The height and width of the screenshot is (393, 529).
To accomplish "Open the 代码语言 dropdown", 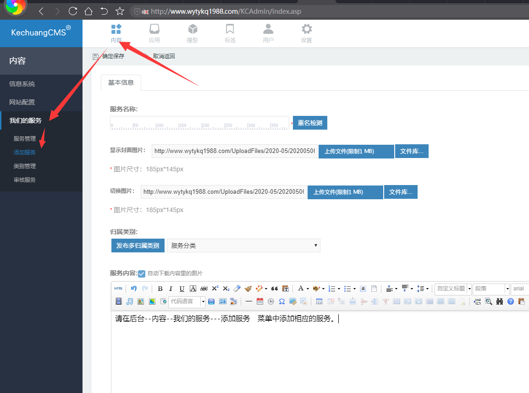I will click(187, 301).
